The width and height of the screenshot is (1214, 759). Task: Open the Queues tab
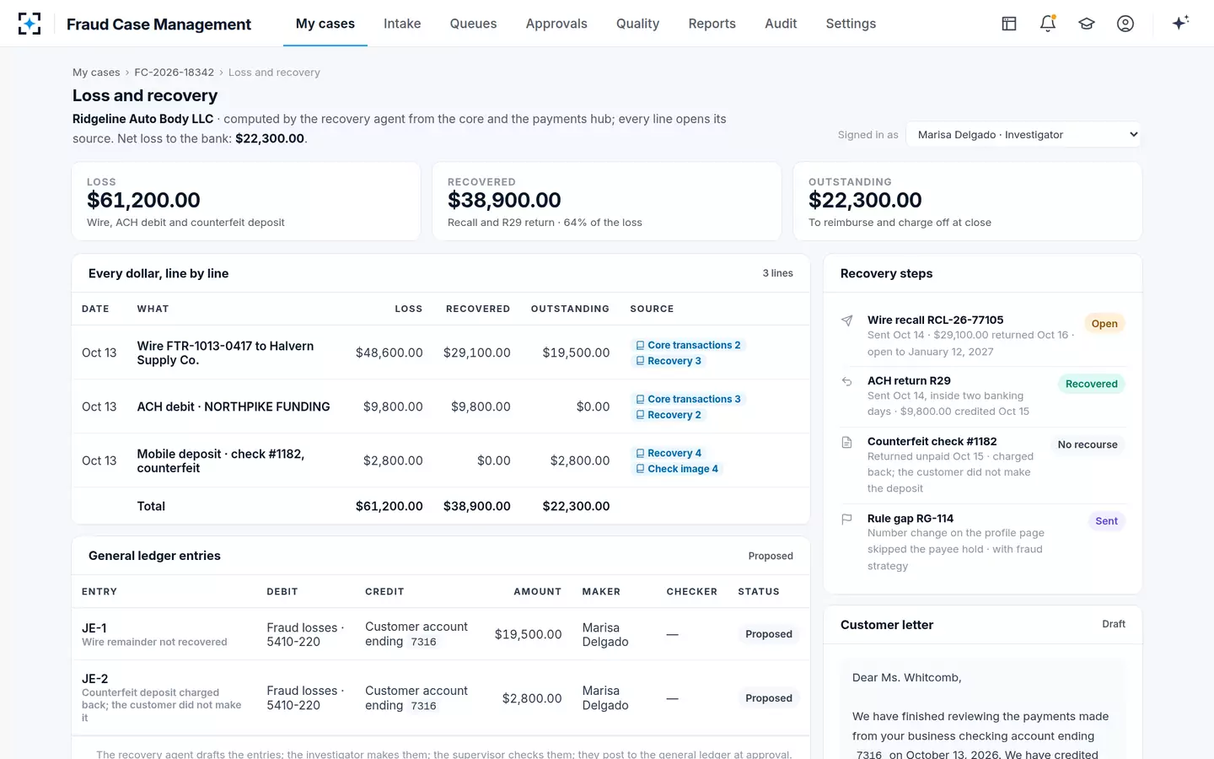tap(473, 24)
